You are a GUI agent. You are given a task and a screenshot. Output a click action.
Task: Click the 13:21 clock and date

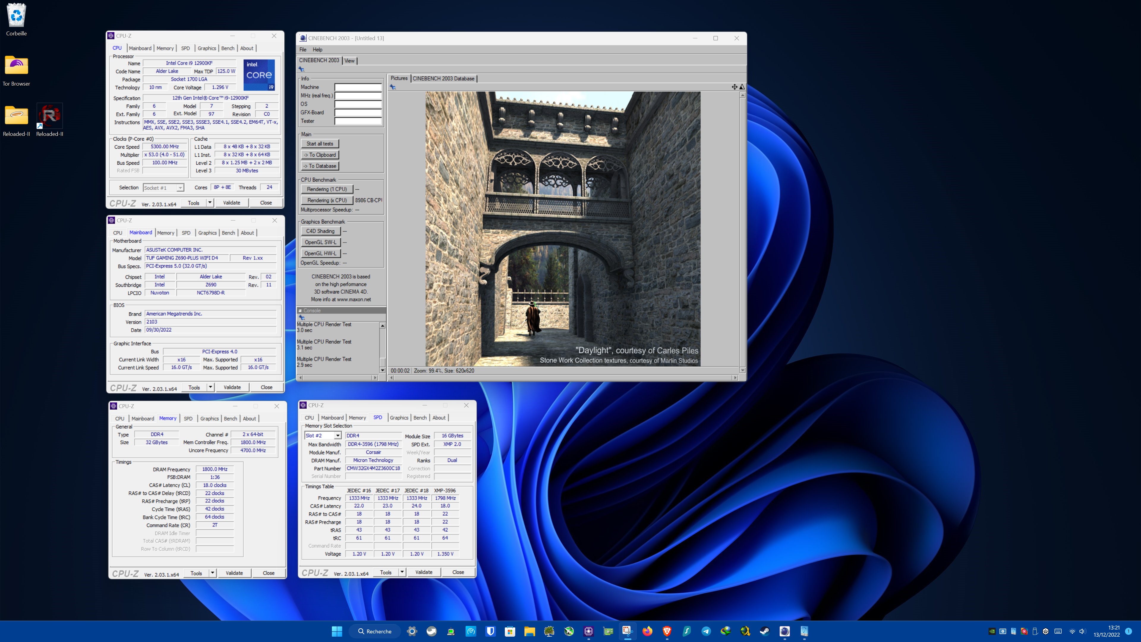point(1107,631)
